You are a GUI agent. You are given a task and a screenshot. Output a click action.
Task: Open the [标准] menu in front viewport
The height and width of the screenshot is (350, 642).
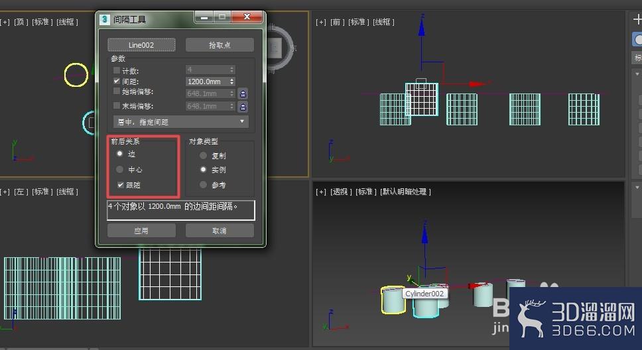tap(359, 22)
